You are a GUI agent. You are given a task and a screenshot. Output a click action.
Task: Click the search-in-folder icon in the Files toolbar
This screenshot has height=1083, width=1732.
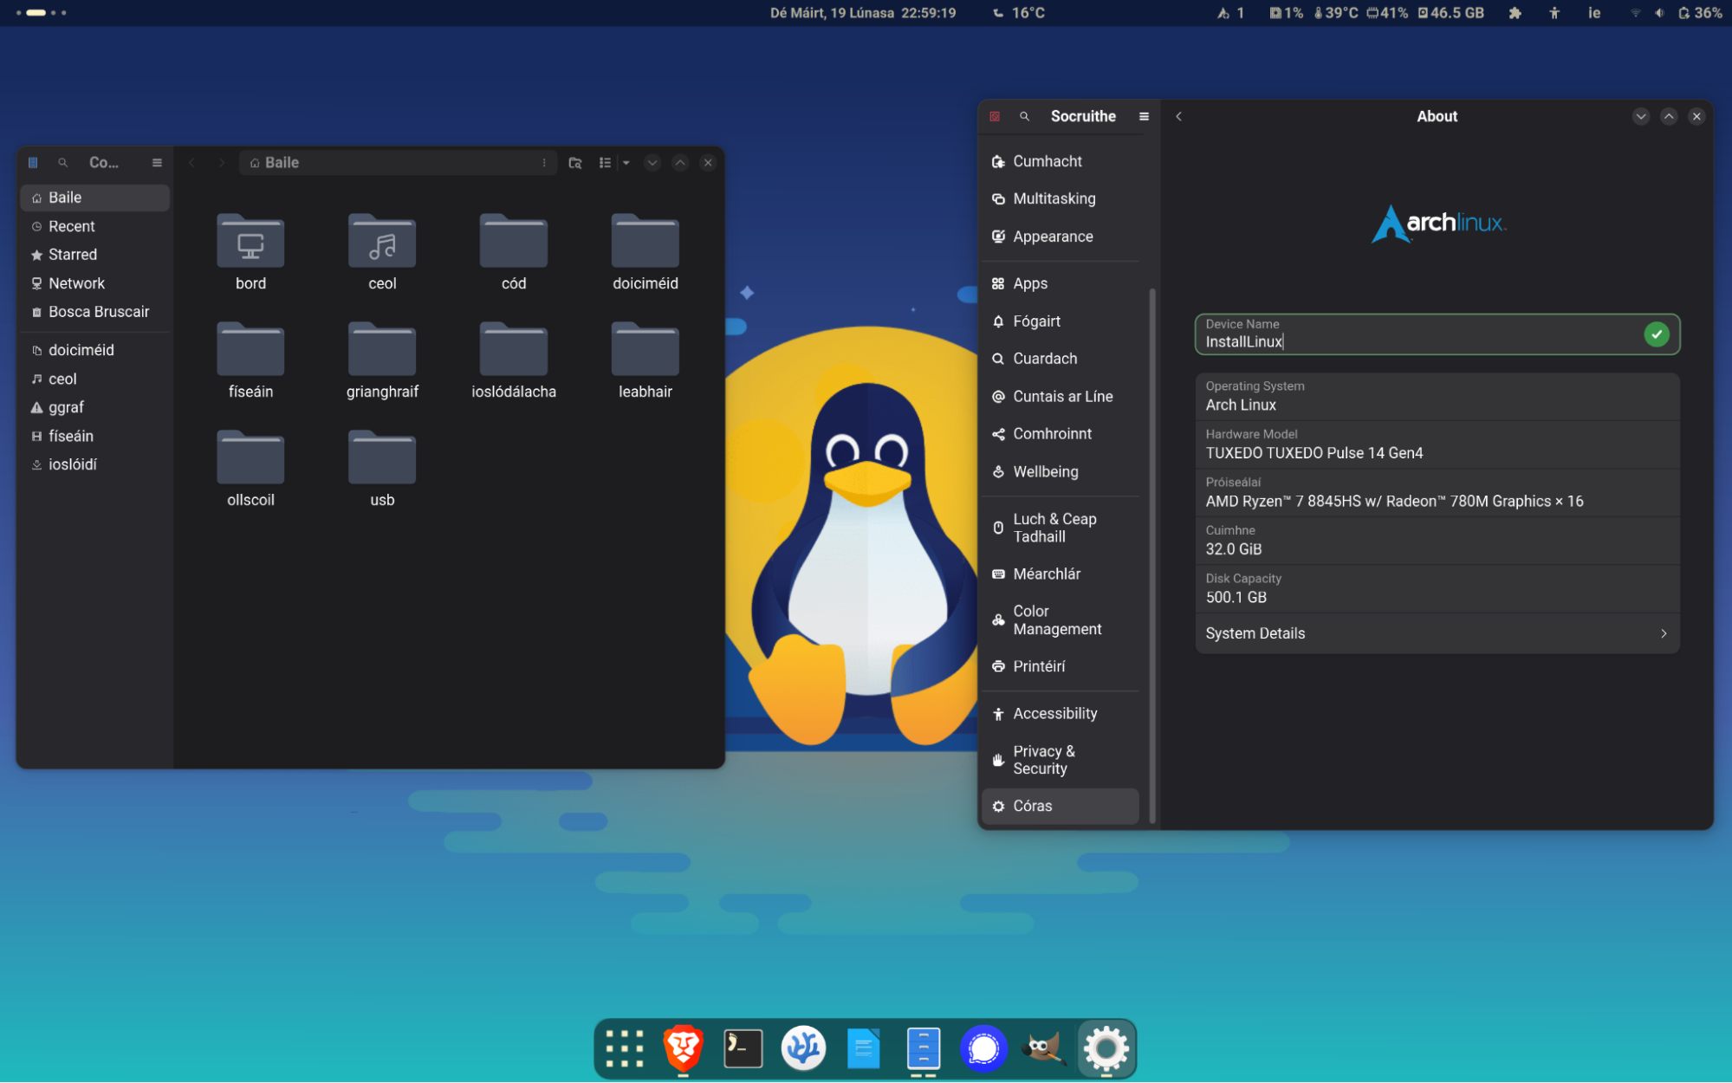574,162
